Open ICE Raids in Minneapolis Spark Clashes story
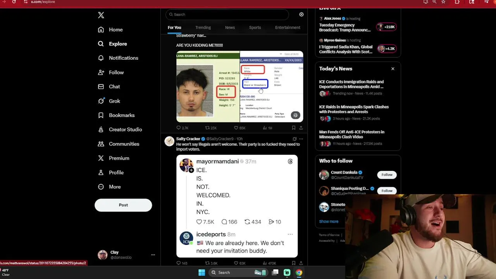Screen dimensions: 496x279 click(x=358, y=113)
